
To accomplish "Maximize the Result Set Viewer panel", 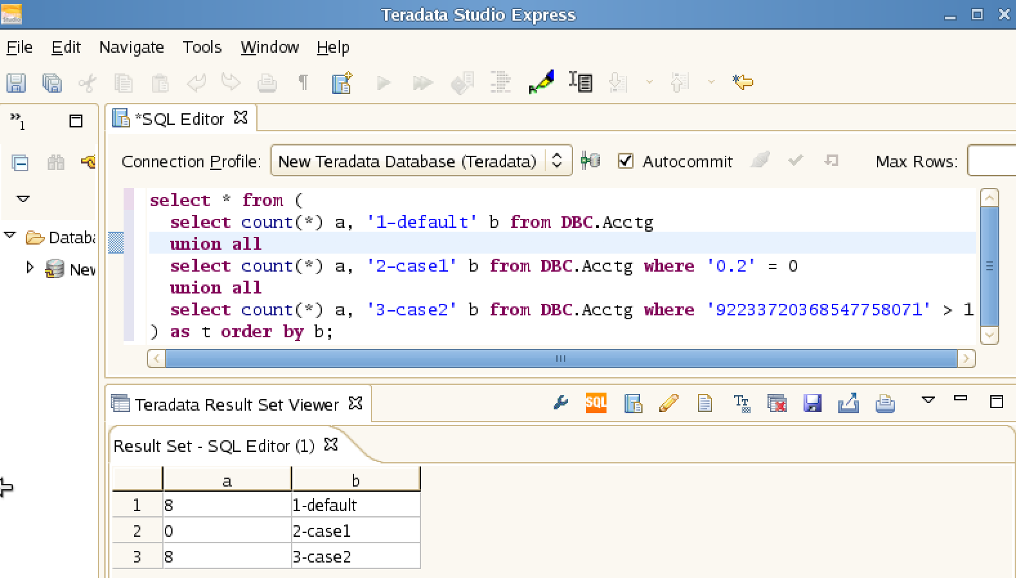I will tap(997, 402).
